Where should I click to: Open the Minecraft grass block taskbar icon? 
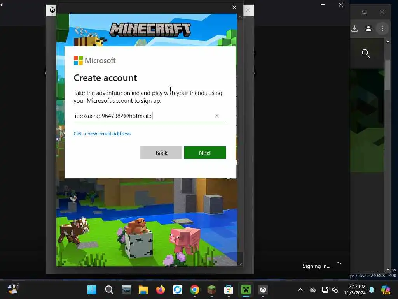(212, 290)
